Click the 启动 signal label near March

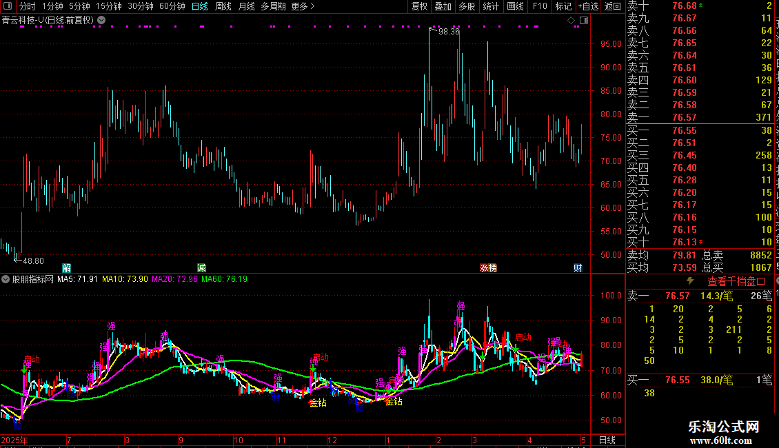click(x=523, y=337)
